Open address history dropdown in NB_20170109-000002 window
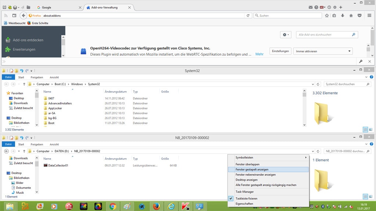Screen dimensions: 376x211 (313, 151)
